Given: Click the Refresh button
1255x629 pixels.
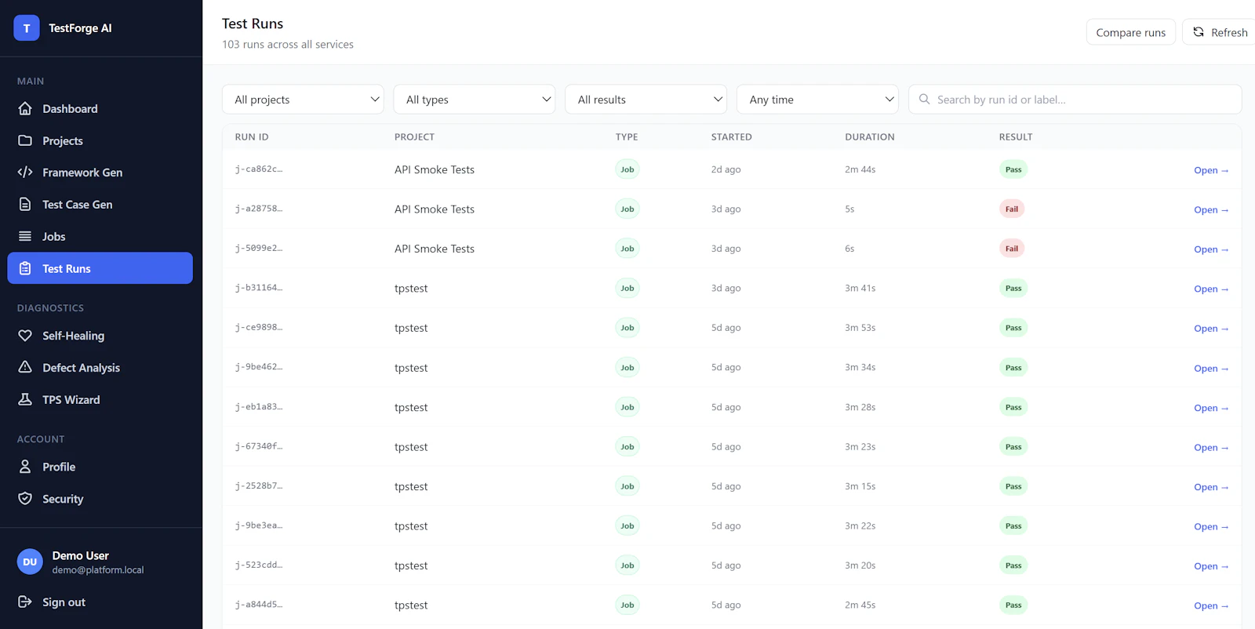Looking at the screenshot, I should pos(1220,32).
